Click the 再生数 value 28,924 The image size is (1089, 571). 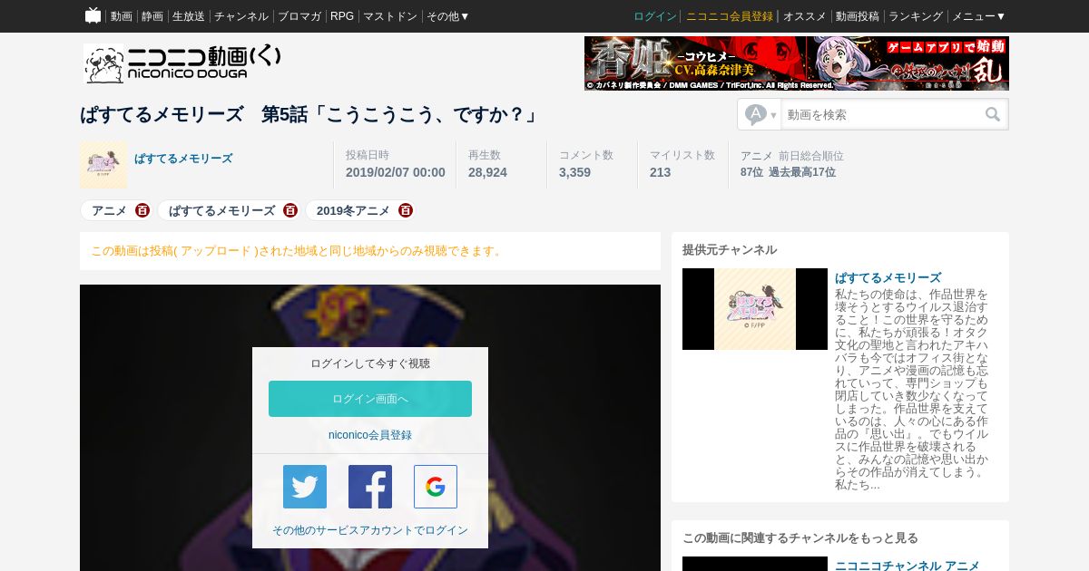(x=488, y=172)
